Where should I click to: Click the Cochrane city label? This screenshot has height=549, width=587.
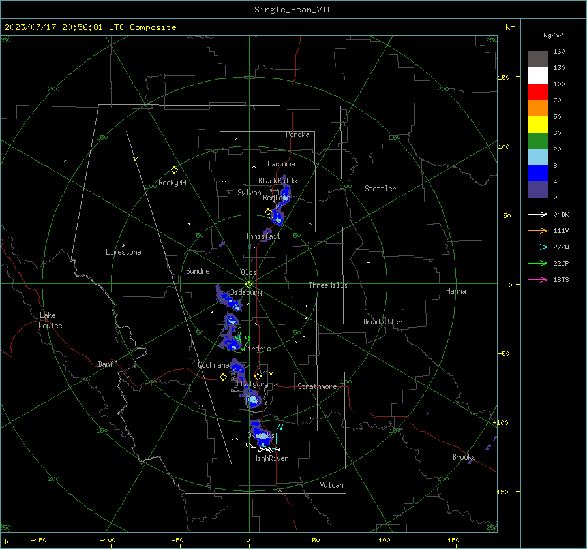coord(213,365)
